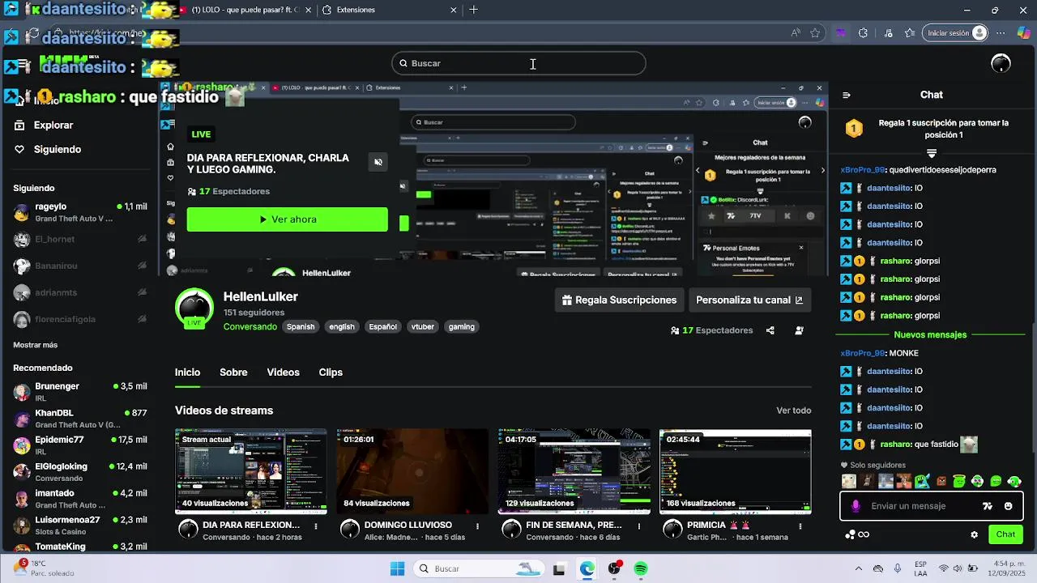
Task: Open the browser Extensions puzzle icon
Action: click(x=864, y=33)
